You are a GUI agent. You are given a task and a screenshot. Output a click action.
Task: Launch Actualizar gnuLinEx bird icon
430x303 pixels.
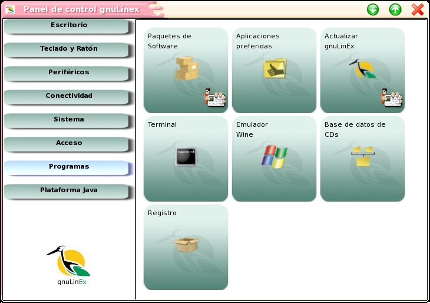362,69
